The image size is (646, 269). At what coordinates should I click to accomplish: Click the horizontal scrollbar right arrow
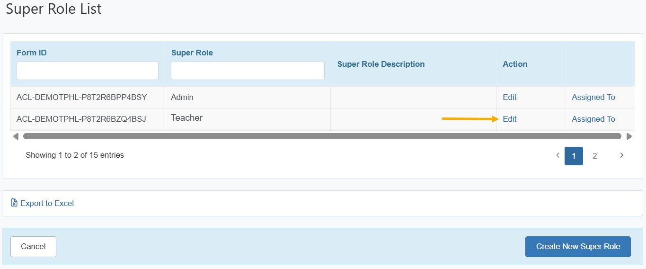[x=629, y=136]
